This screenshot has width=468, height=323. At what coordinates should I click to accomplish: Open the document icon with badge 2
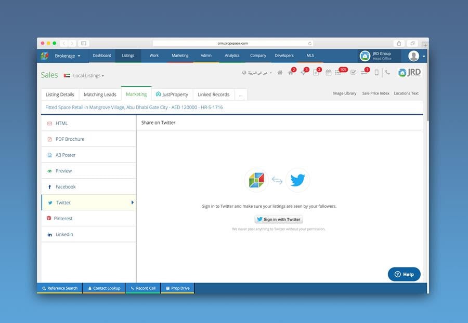click(316, 72)
